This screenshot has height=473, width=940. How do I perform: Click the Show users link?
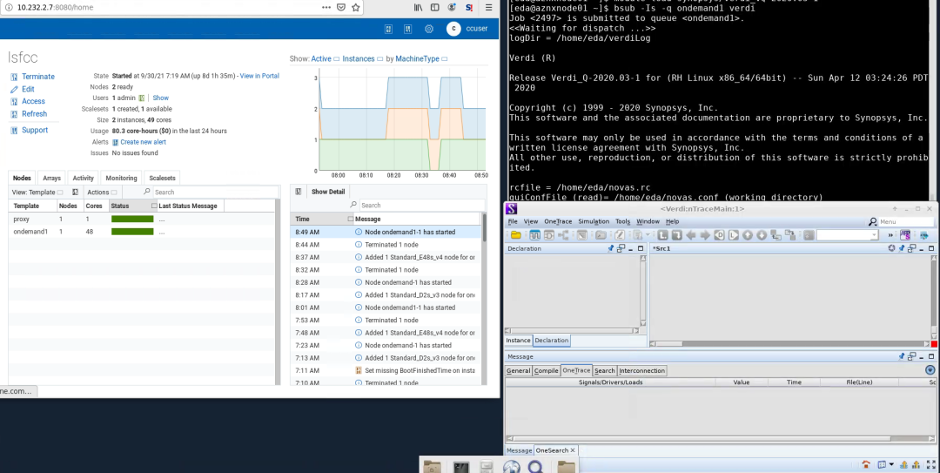[x=161, y=98]
